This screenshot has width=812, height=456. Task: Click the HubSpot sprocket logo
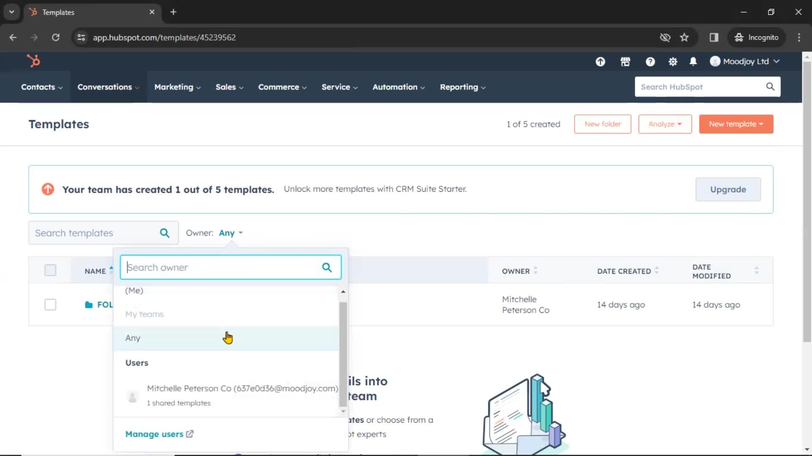coord(33,61)
